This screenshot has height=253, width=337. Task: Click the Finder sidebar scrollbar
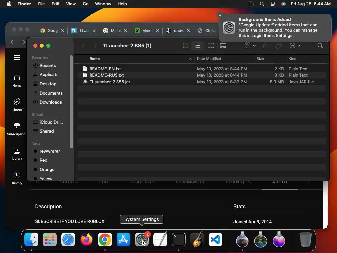coord(71,102)
